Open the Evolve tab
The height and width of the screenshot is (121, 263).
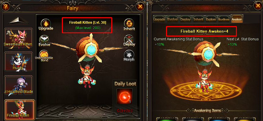tap(172, 19)
